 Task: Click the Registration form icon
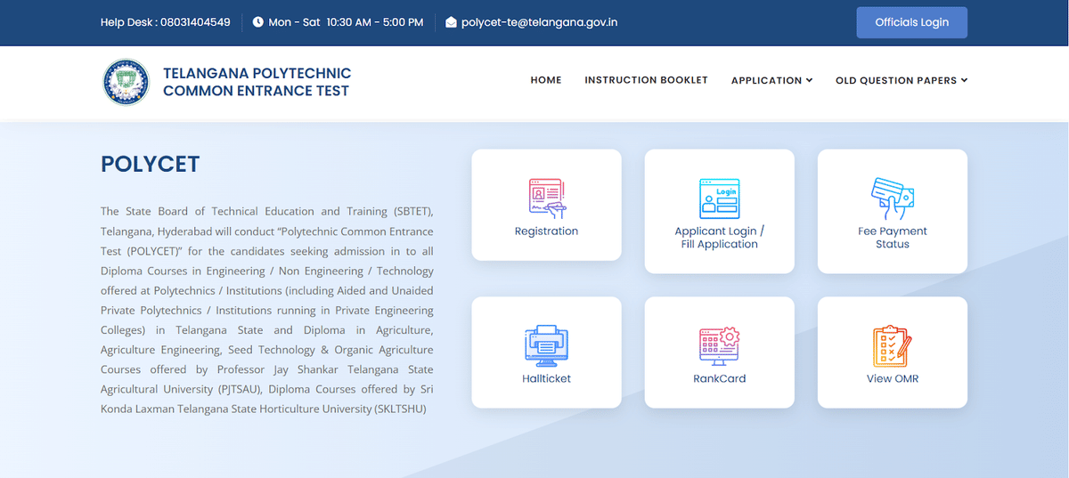click(546, 198)
